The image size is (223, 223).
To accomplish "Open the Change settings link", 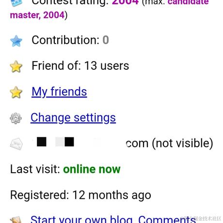I will coord(73,118).
